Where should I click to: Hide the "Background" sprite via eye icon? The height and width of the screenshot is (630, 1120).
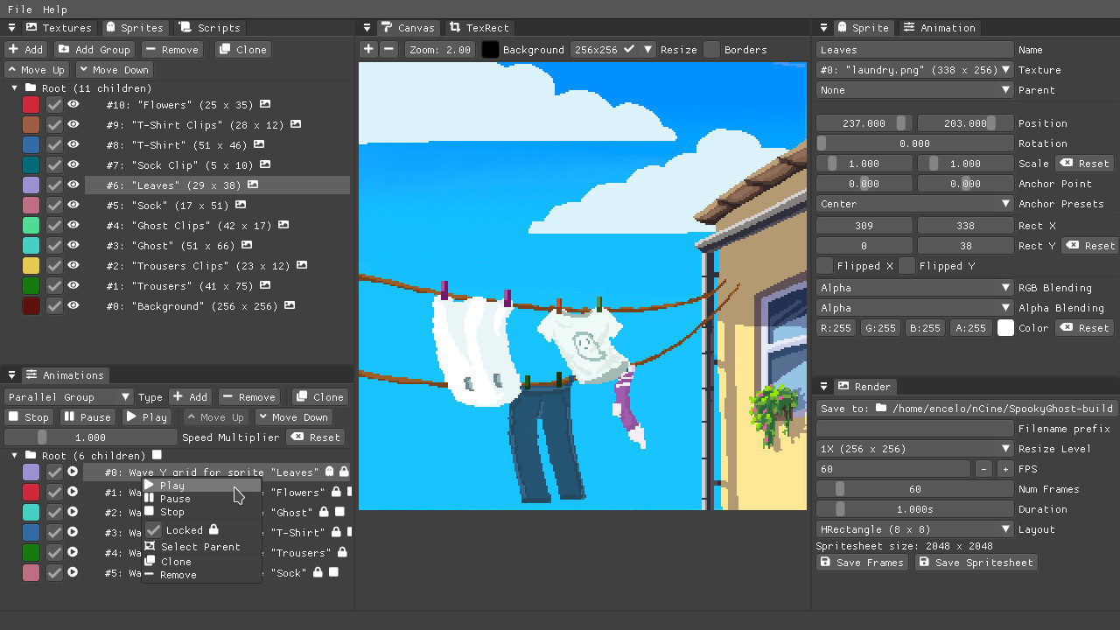click(73, 306)
